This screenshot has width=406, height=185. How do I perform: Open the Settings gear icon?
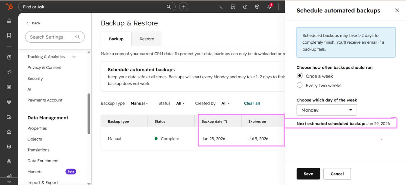[x=257, y=7]
